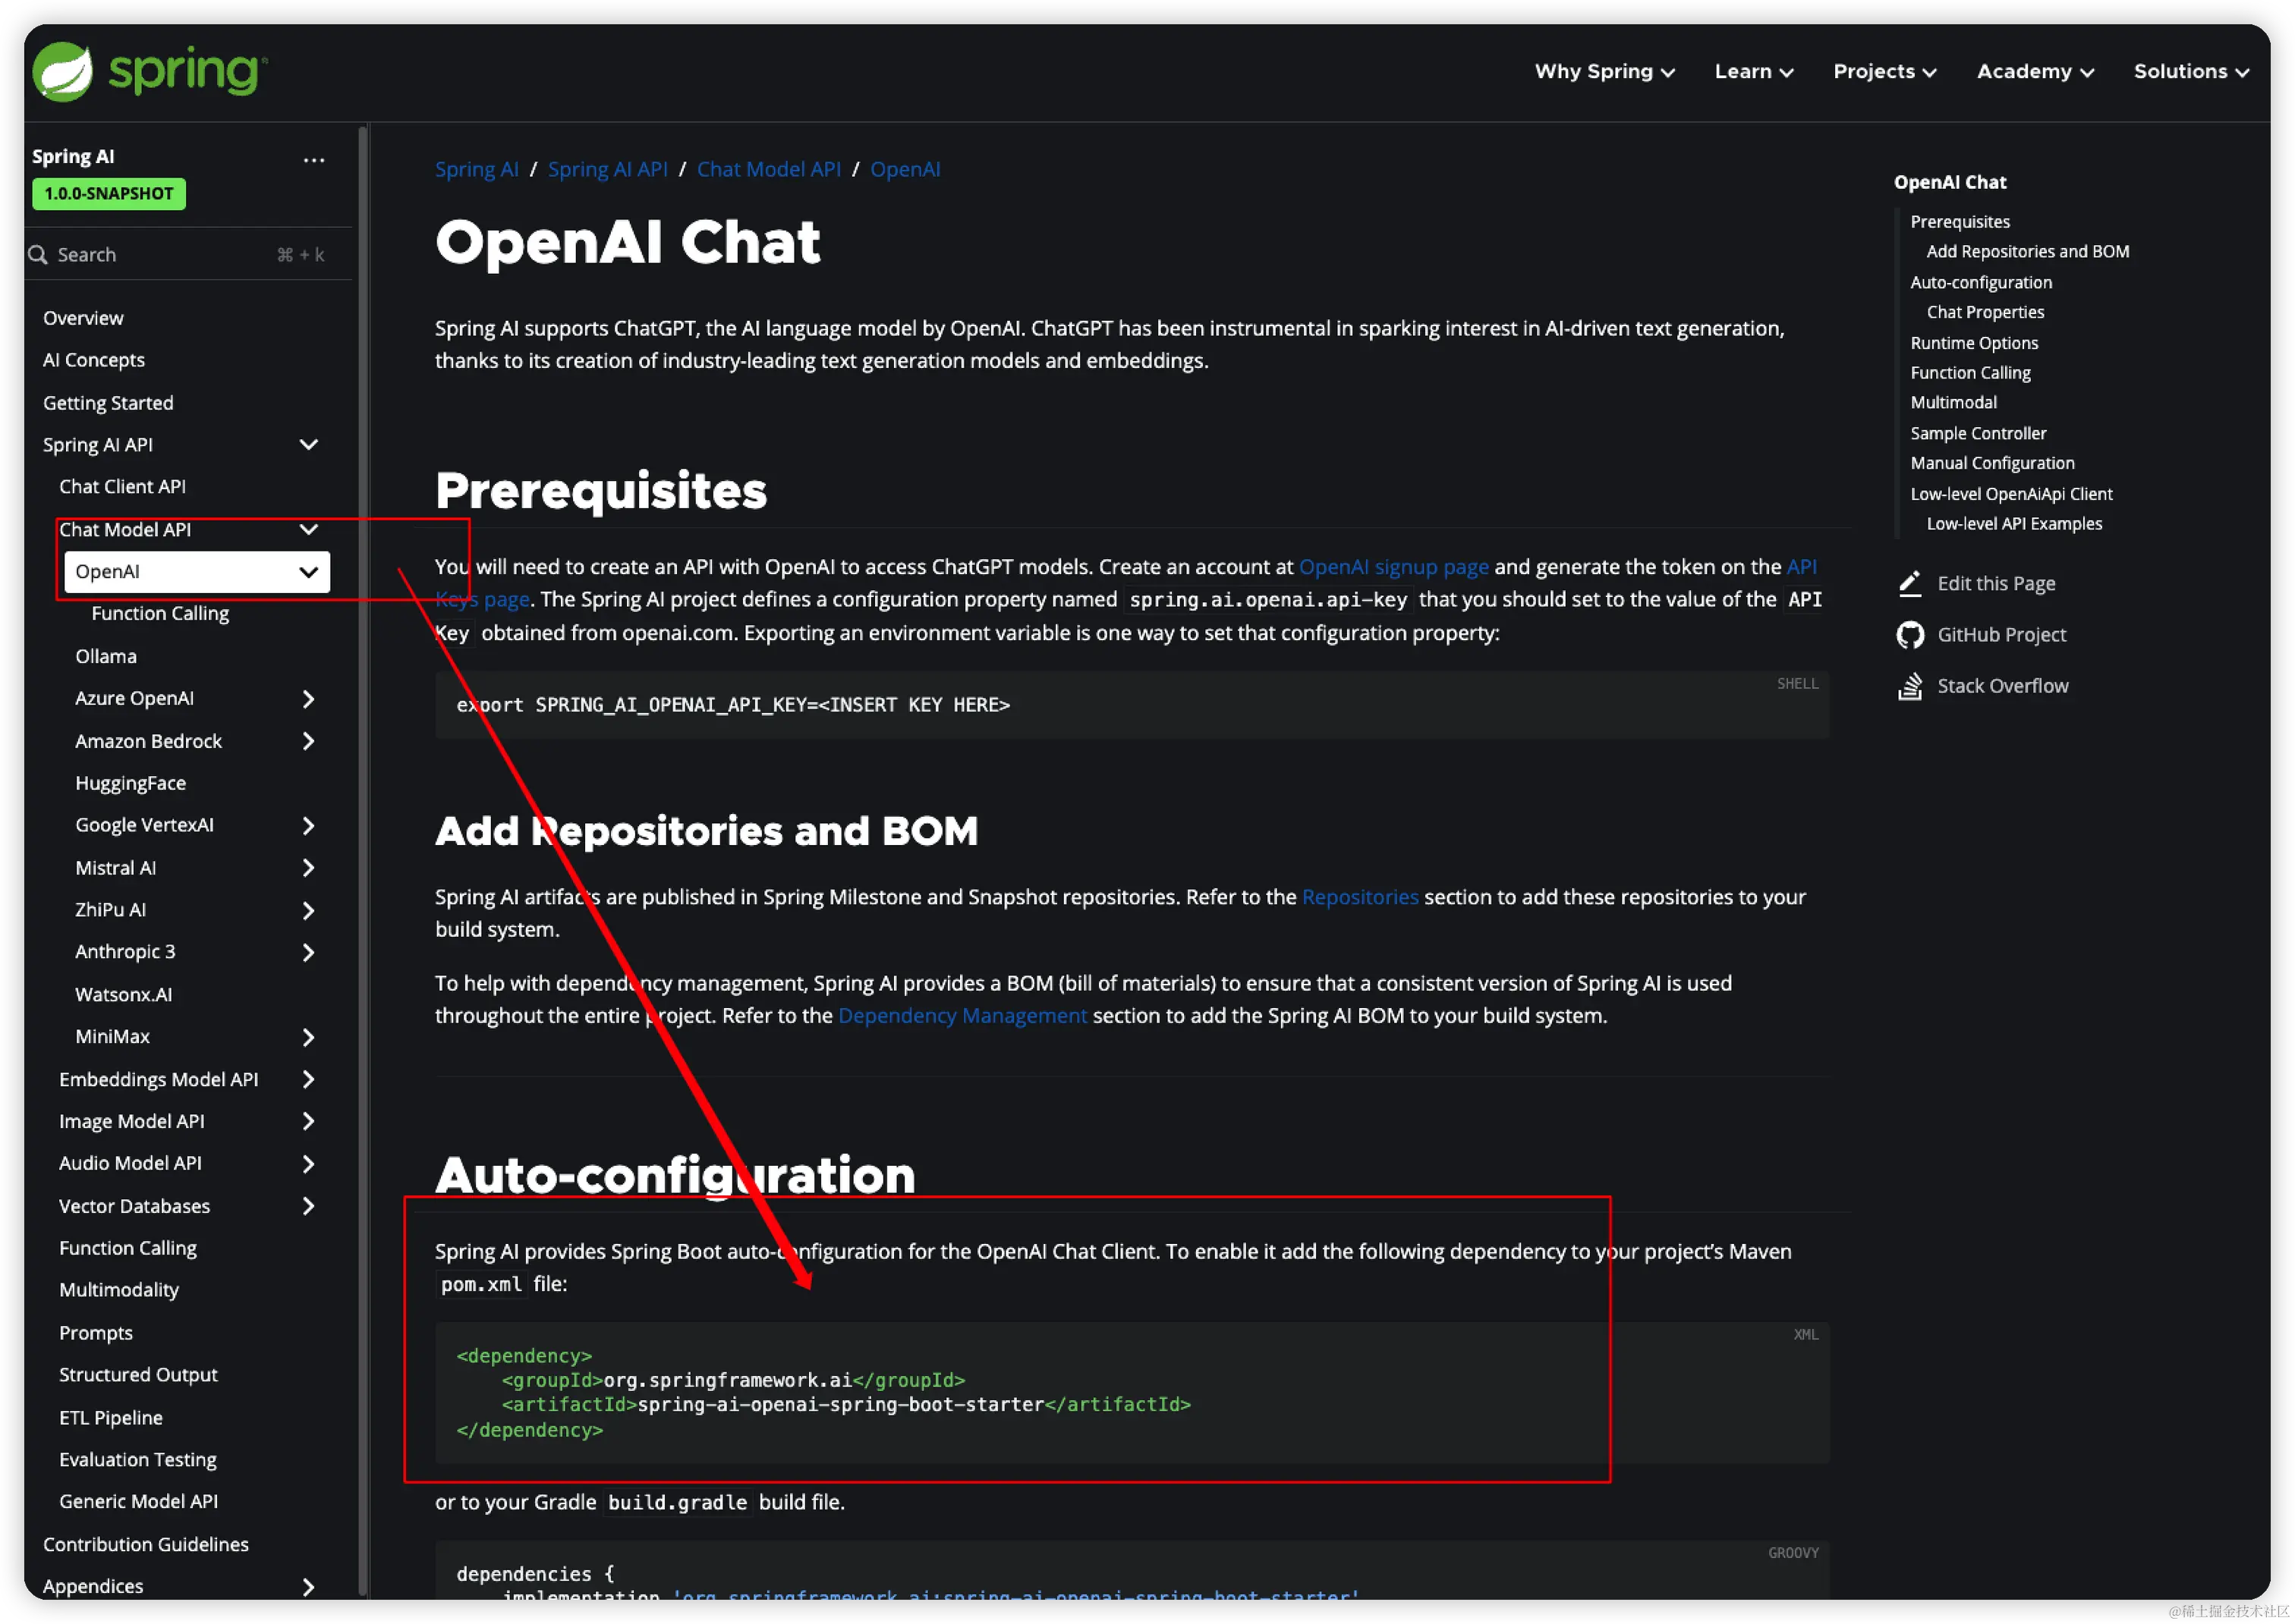Open the Overview page in sidebar
The height and width of the screenshot is (1624, 2295).
[83, 318]
